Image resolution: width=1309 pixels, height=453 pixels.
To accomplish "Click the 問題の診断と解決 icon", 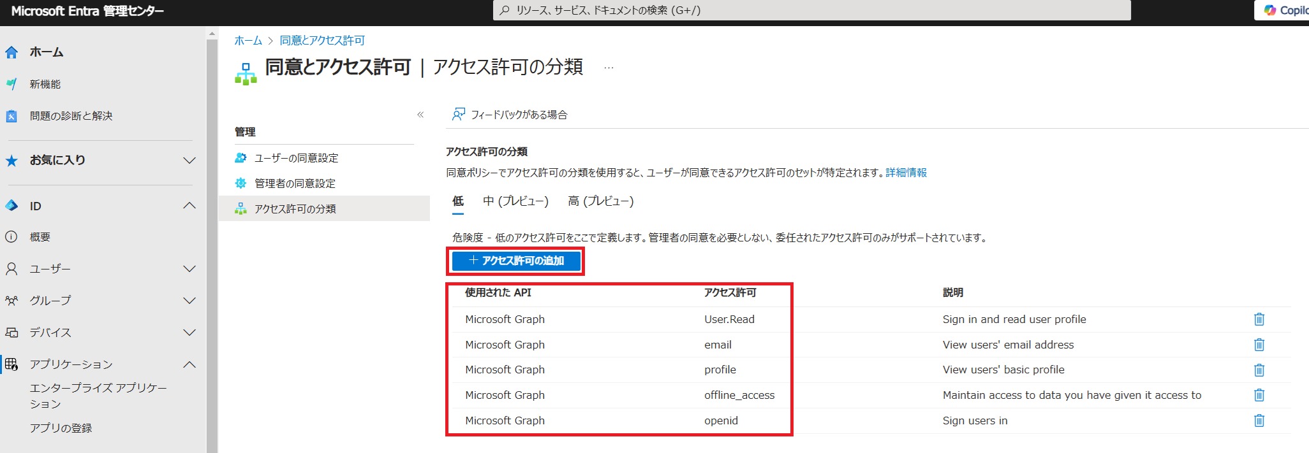I will click(11, 116).
